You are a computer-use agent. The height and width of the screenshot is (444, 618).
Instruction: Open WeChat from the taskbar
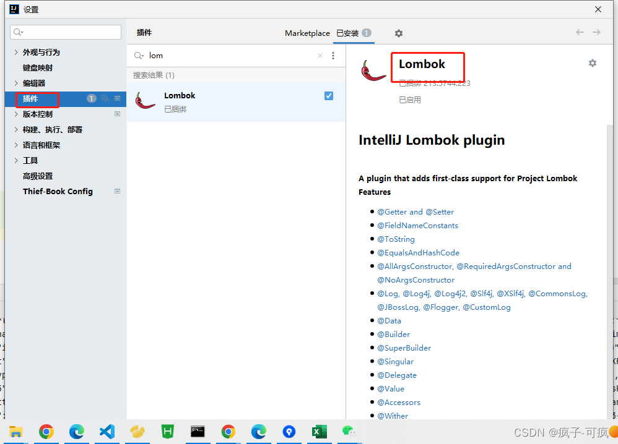[349, 432]
